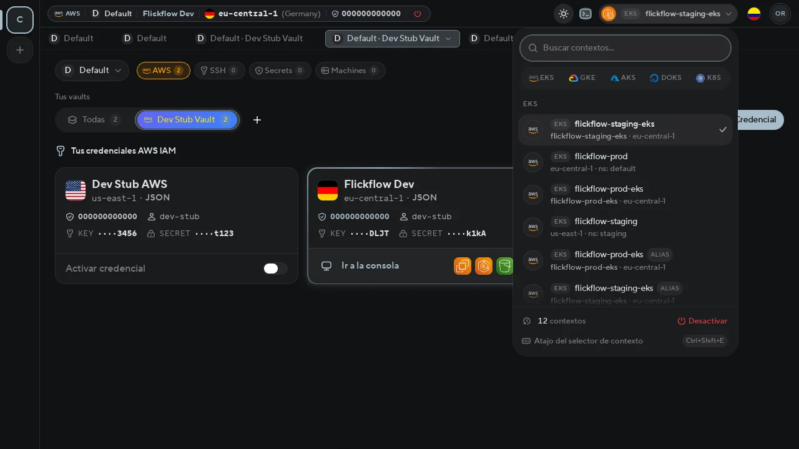Screen dimensions: 799x449
Task: Filter contexts by EKS provider
Action: [541, 78]
